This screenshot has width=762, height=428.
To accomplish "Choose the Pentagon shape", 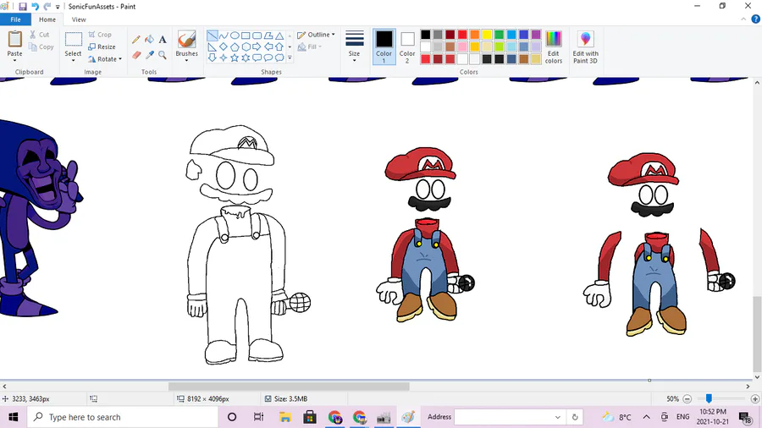I will click(235, 47).
